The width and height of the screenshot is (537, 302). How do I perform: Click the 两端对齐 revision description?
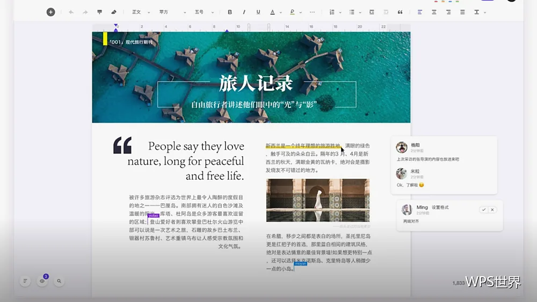coord(411,222)
